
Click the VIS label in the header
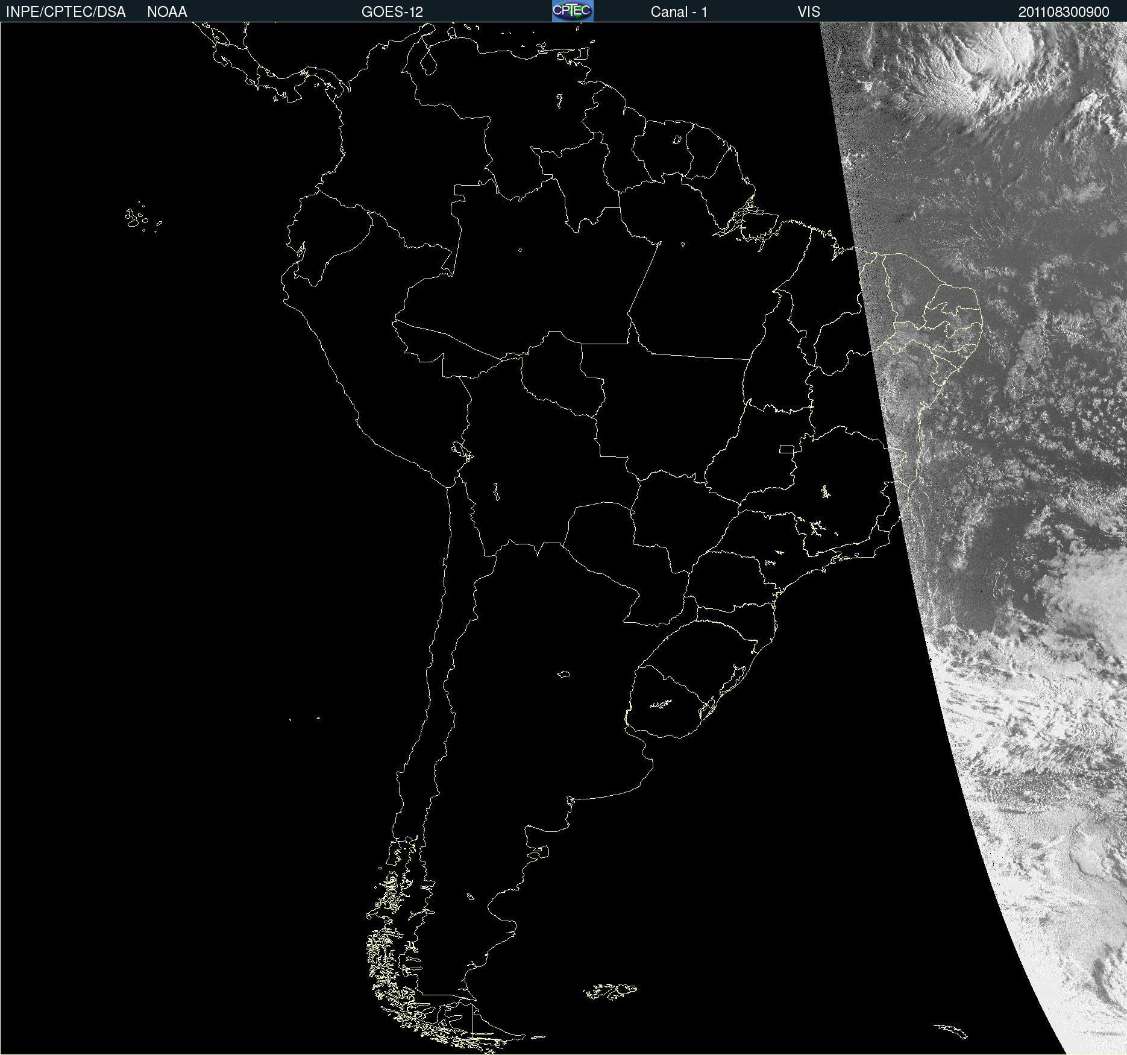tap(809, 12)
